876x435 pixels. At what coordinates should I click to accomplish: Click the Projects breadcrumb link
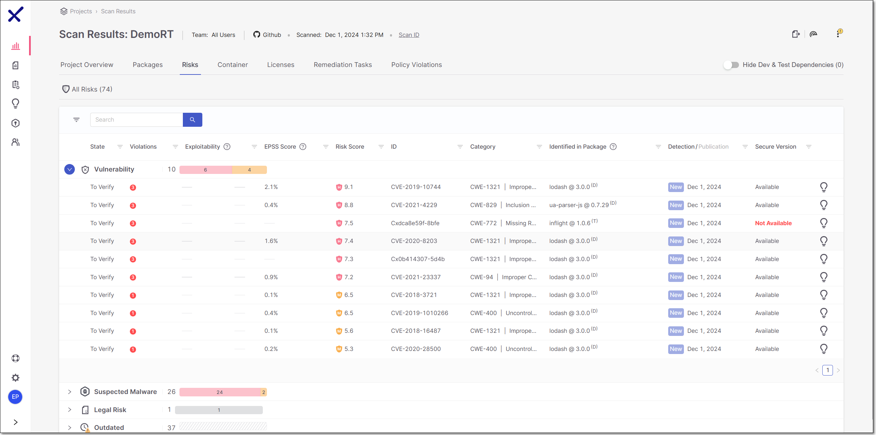coord(81,11)
